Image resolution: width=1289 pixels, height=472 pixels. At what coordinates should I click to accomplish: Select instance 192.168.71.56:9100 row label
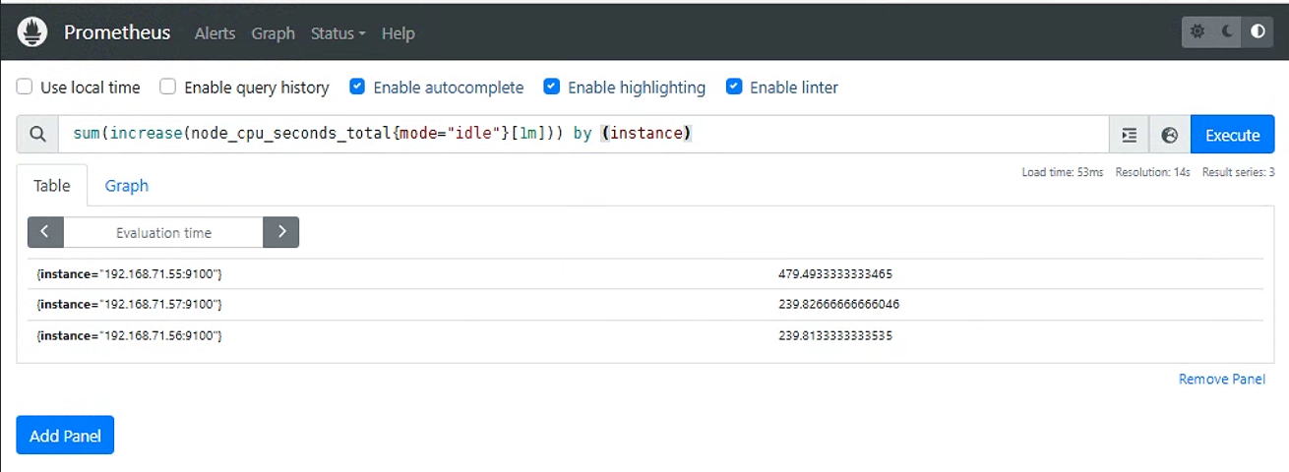click(129, 336)
